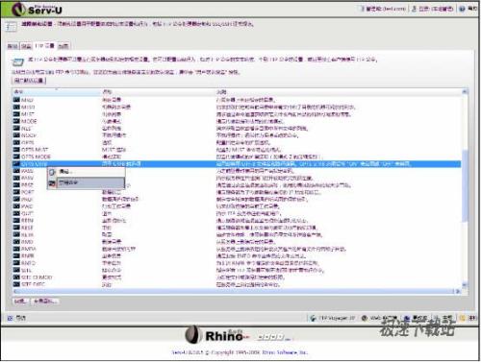Viewport: 481px width, 362px height.
Task: Click the scroll-down arrow of command list
Action: (x=465, y=284)
